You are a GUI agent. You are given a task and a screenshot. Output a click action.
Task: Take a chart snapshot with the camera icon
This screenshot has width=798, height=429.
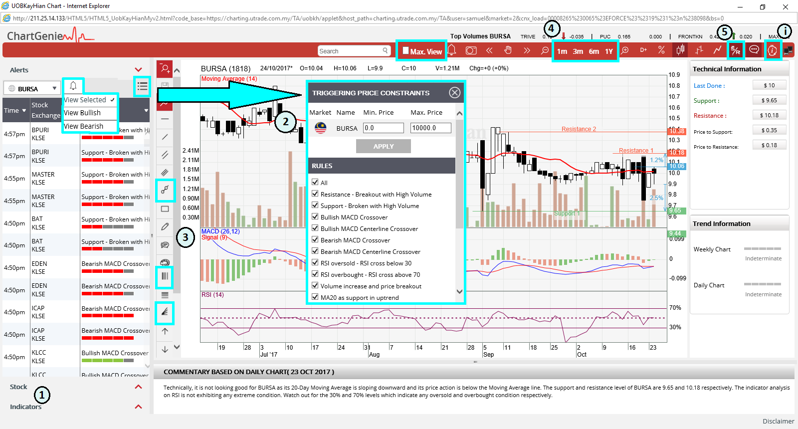(471, 50)
